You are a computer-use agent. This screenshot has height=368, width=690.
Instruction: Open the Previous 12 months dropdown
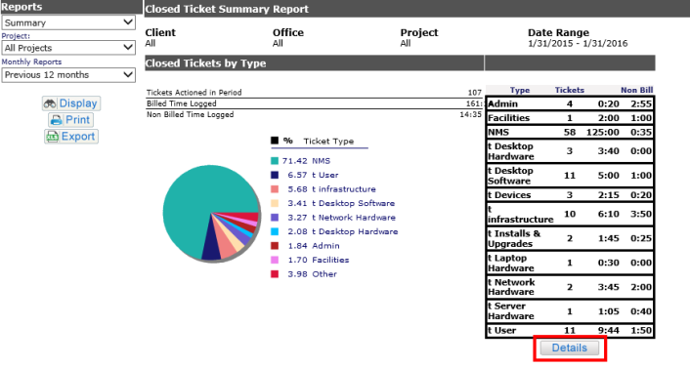point(68,75)
